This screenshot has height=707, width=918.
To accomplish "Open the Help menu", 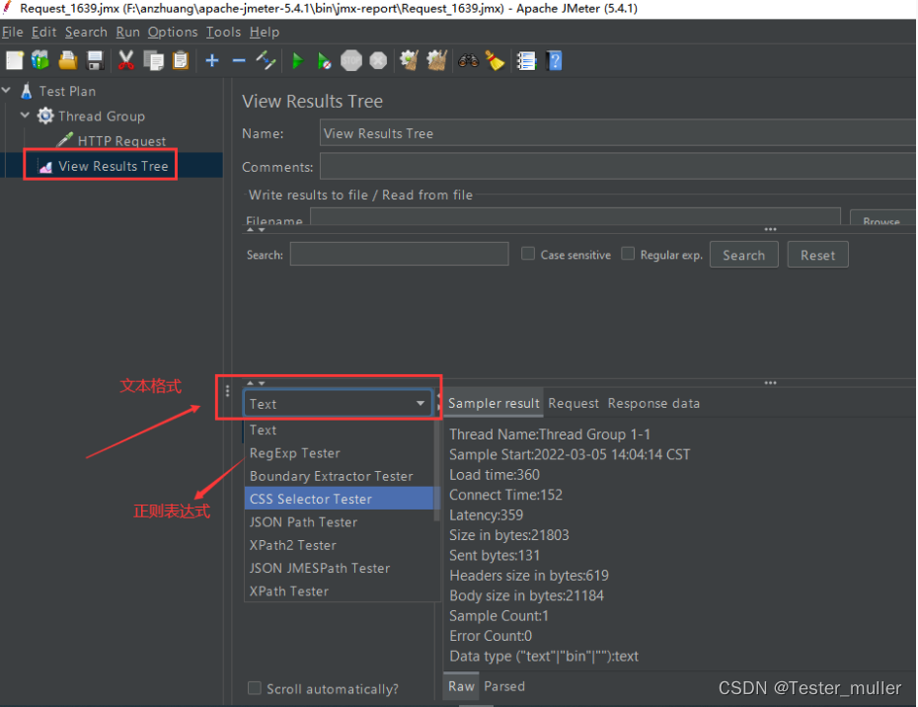I will pyautogui.click(x=264, y=32).
